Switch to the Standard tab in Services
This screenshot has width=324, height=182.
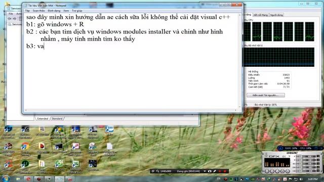click(57, 119)
